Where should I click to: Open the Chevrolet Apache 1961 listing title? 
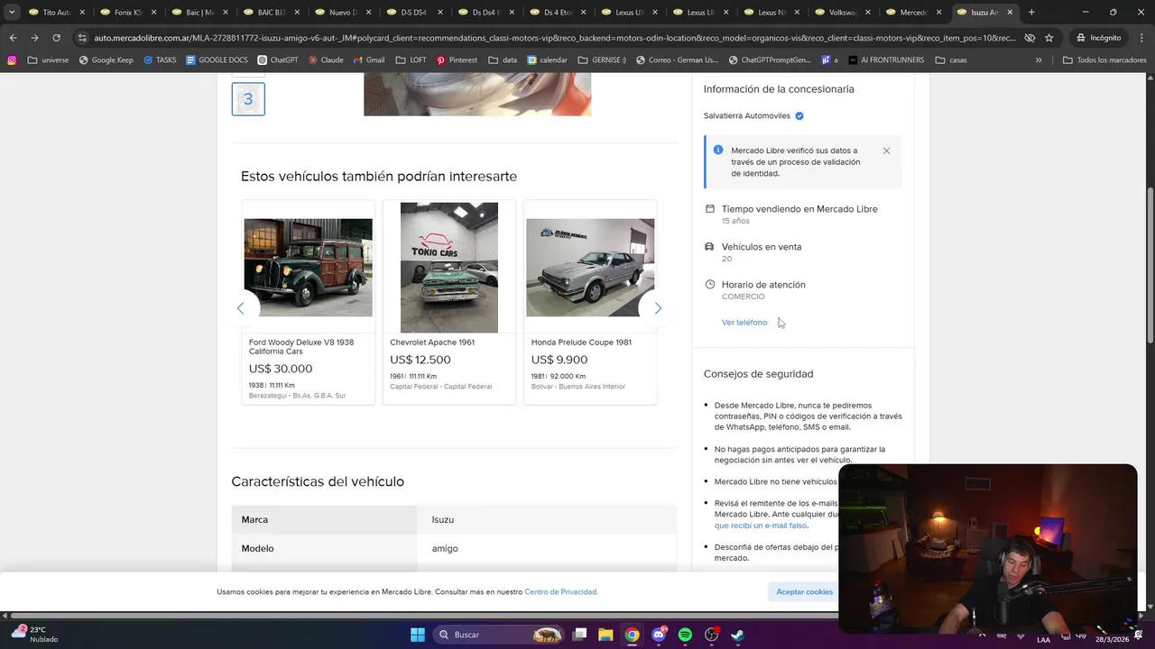pyautogui.click(x=432, y=343)
